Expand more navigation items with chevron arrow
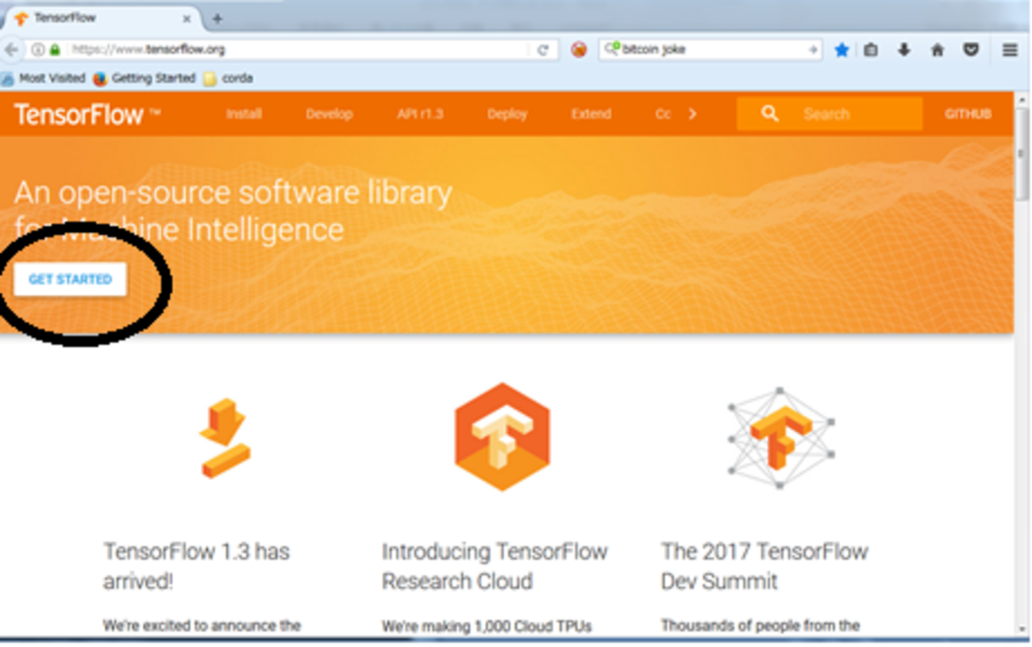 point(692,114)
